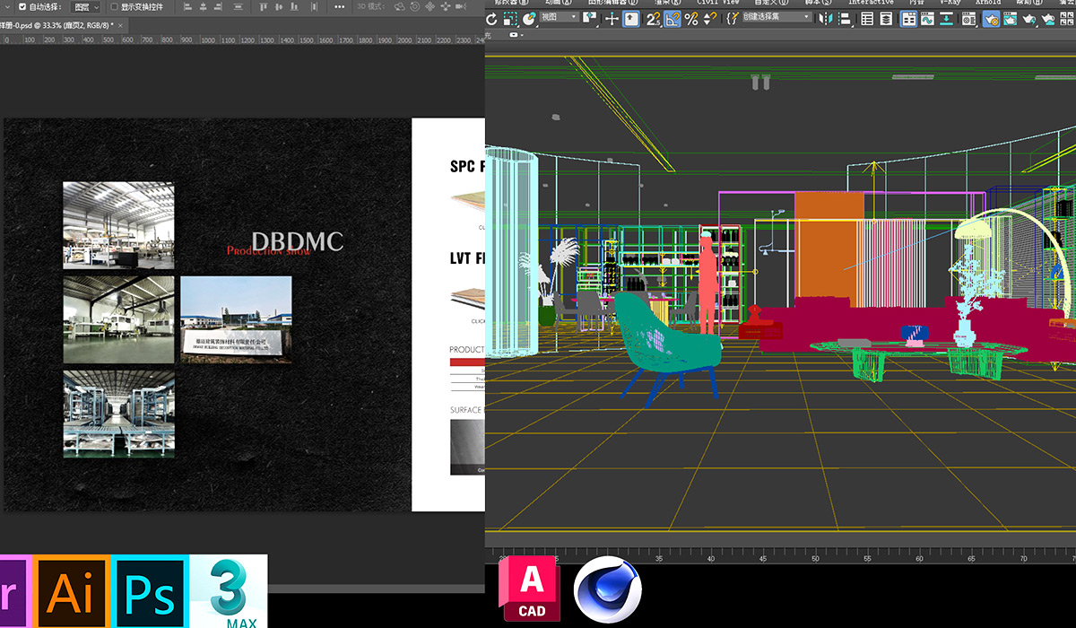This screenshot has width=1076, height=628.
Task: Select Photoshop's 3D slide mode icon
Action: tap(446, 6)
